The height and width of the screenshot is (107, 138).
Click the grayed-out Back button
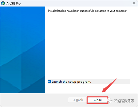(78, 100)
